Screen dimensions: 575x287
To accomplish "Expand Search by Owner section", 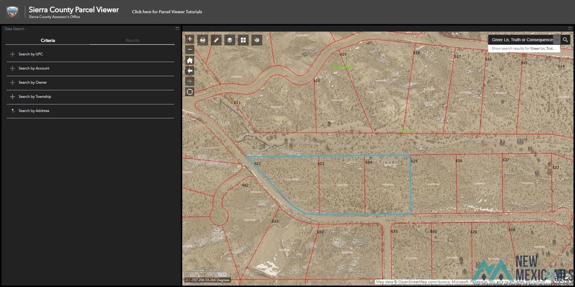I will point(33,83).
